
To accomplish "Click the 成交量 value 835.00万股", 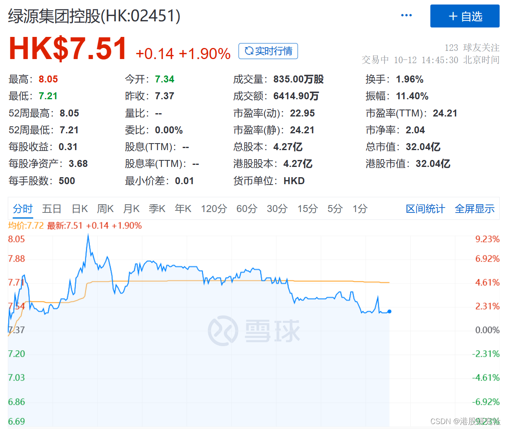I will [x=298, y=79].
